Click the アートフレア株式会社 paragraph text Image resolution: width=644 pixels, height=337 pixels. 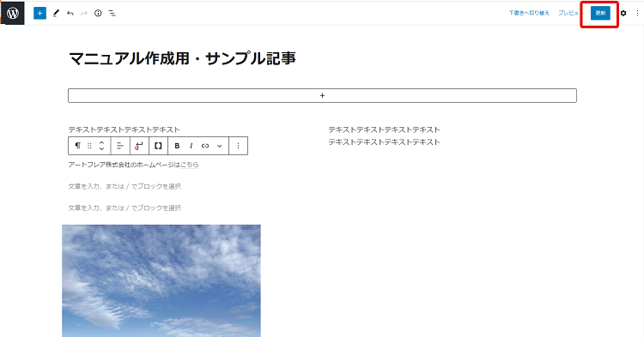(133, 165)
